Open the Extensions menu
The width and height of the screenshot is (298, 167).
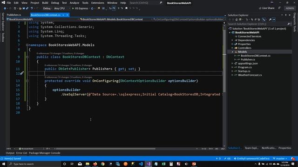click(x=97, y=3)
